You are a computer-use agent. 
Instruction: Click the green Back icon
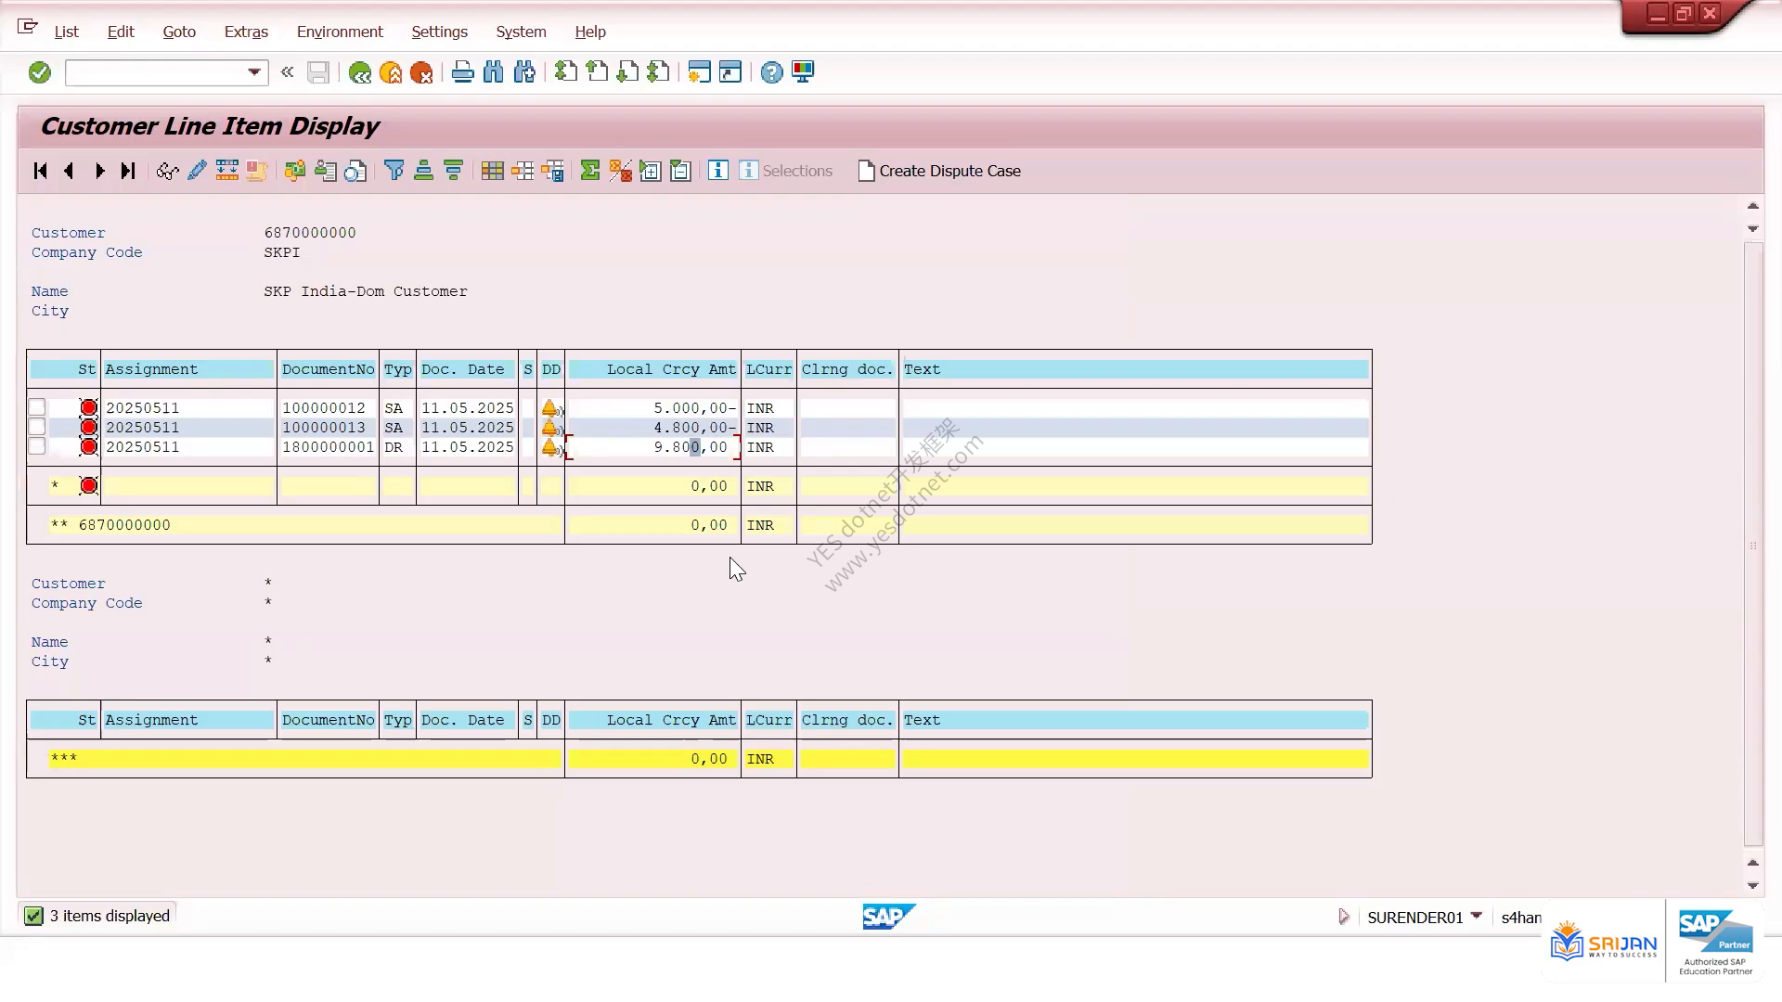pyautogui.click(x=360, y=72)
